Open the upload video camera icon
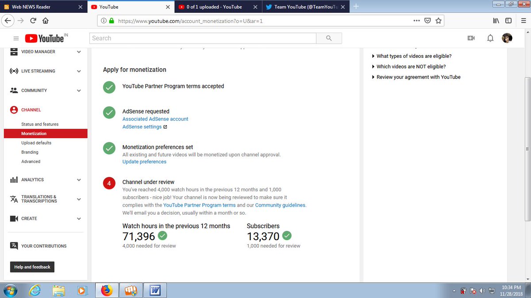 [x=471, y=38]
